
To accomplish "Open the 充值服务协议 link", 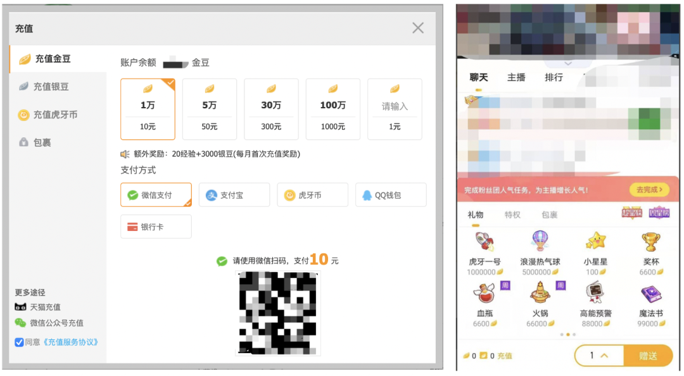I will tap(70, 342).
